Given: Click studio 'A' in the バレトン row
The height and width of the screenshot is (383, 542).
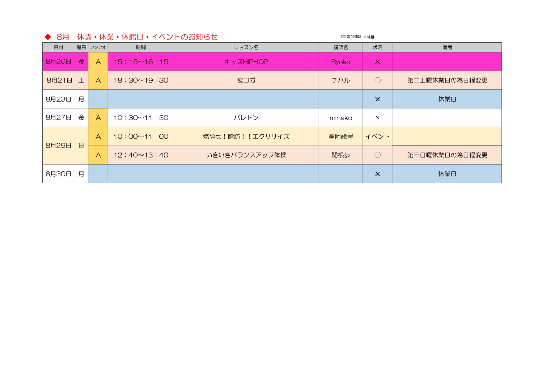Looking at the screenshot, I should 98,118.
